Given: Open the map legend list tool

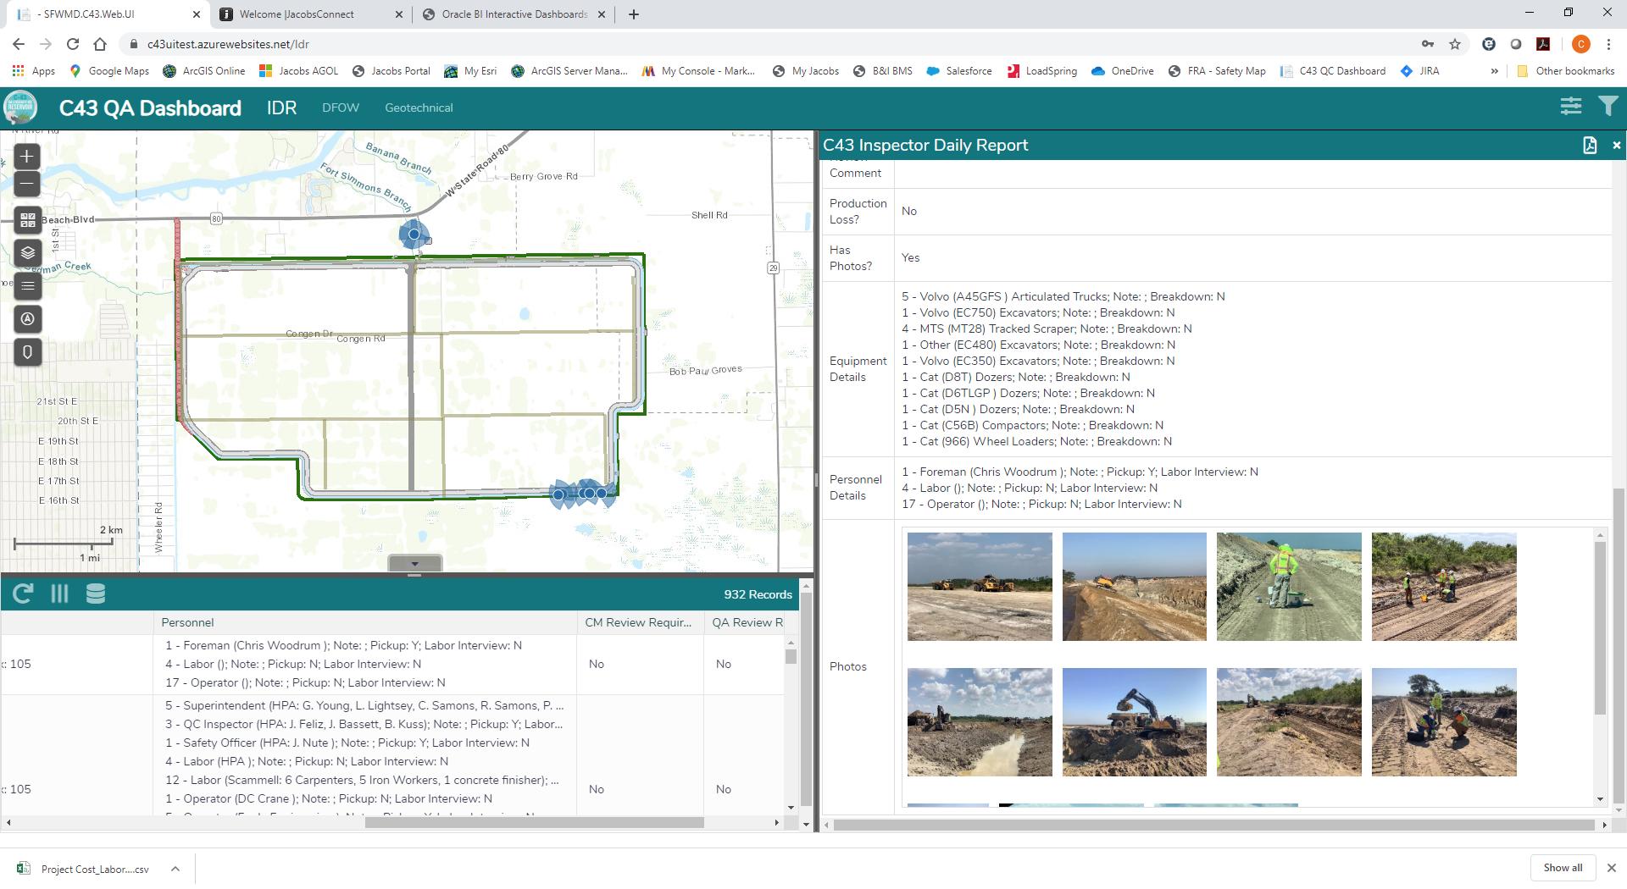Looking at the screenshot, I should tap(27, 286).
